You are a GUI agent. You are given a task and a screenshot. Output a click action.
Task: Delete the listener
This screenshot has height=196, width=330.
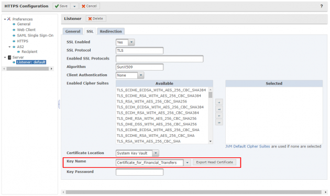pyautogui.click(x=96, y=19)
